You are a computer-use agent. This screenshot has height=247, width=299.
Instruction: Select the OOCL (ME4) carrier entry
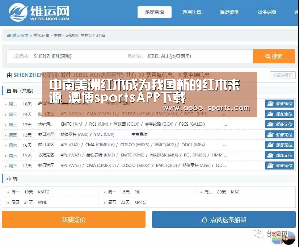coord(193,145)
